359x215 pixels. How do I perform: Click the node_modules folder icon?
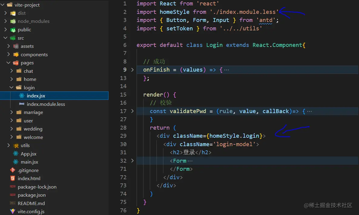(13, 21)
